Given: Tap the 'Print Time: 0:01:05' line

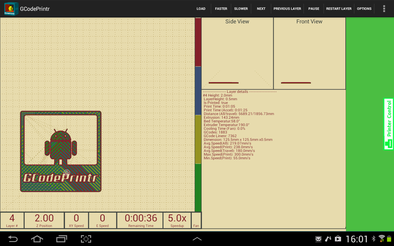Looking at the screenshot, I should coord(219,106).
